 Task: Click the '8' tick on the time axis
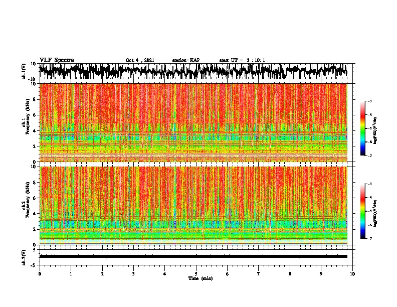(x=290, y=274)
